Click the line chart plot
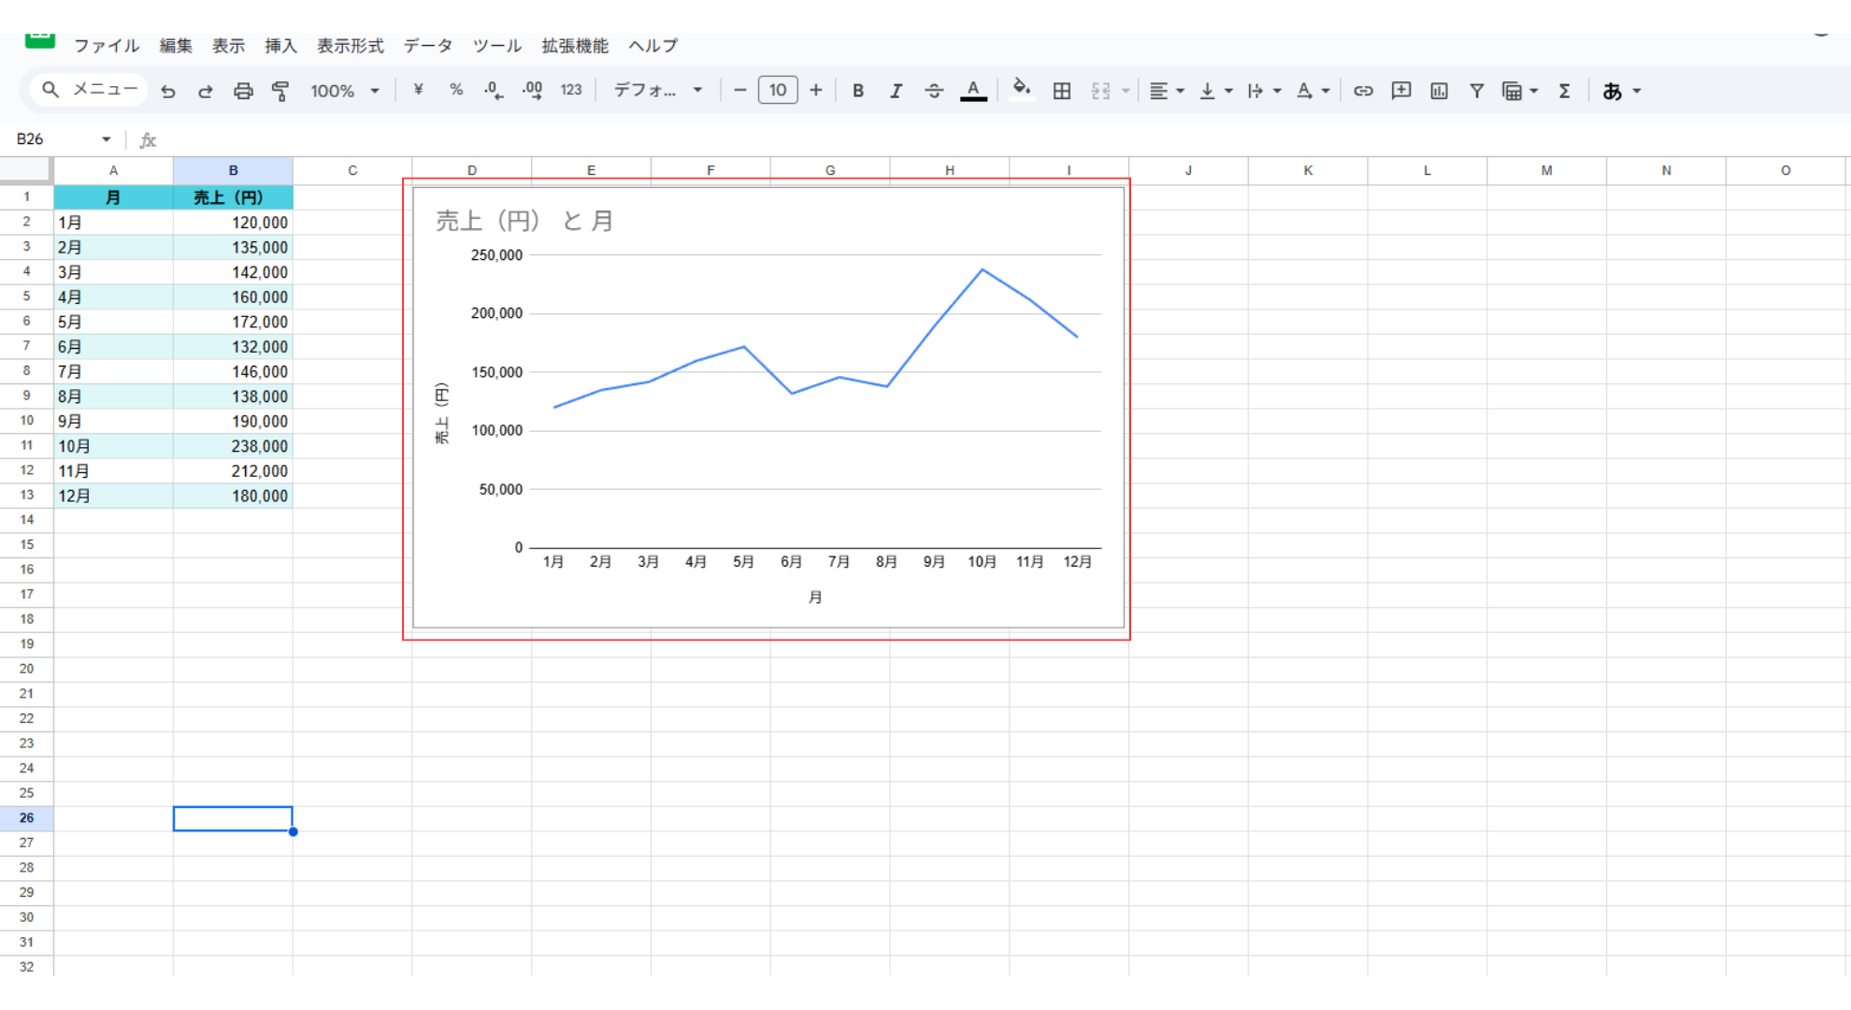This screenshot has width=1851, height=1010. coord(814,400)
